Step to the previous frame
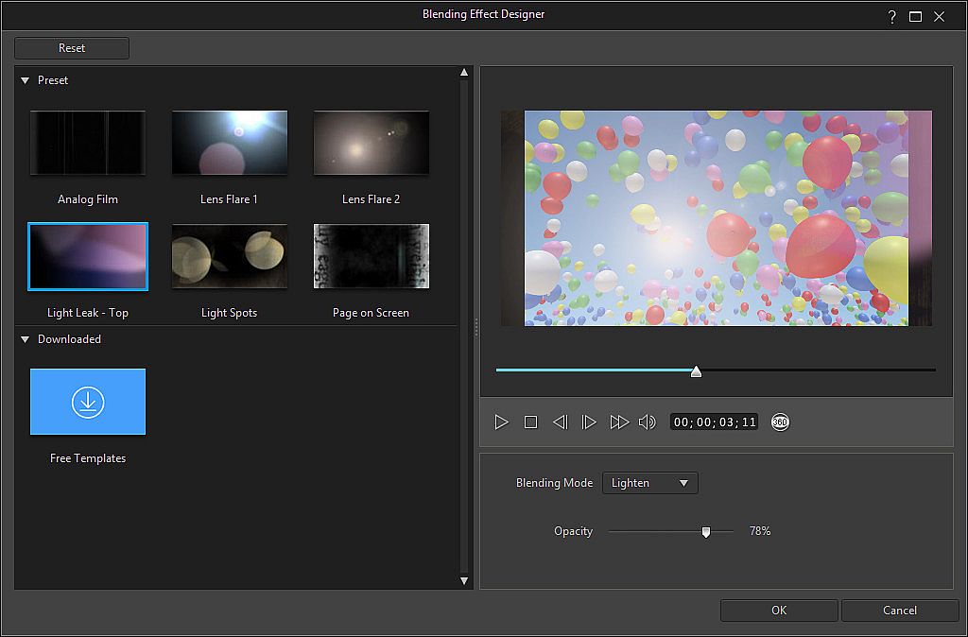This screenshot has width=968, height=637. click(x=560, y=422)
